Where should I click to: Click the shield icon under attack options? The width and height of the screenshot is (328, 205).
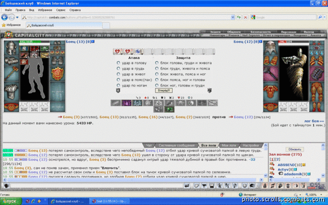118,91
